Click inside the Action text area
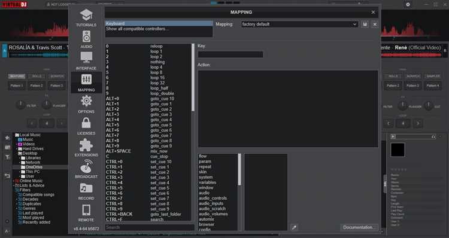449x238 pixels. [x=288, y=109]
